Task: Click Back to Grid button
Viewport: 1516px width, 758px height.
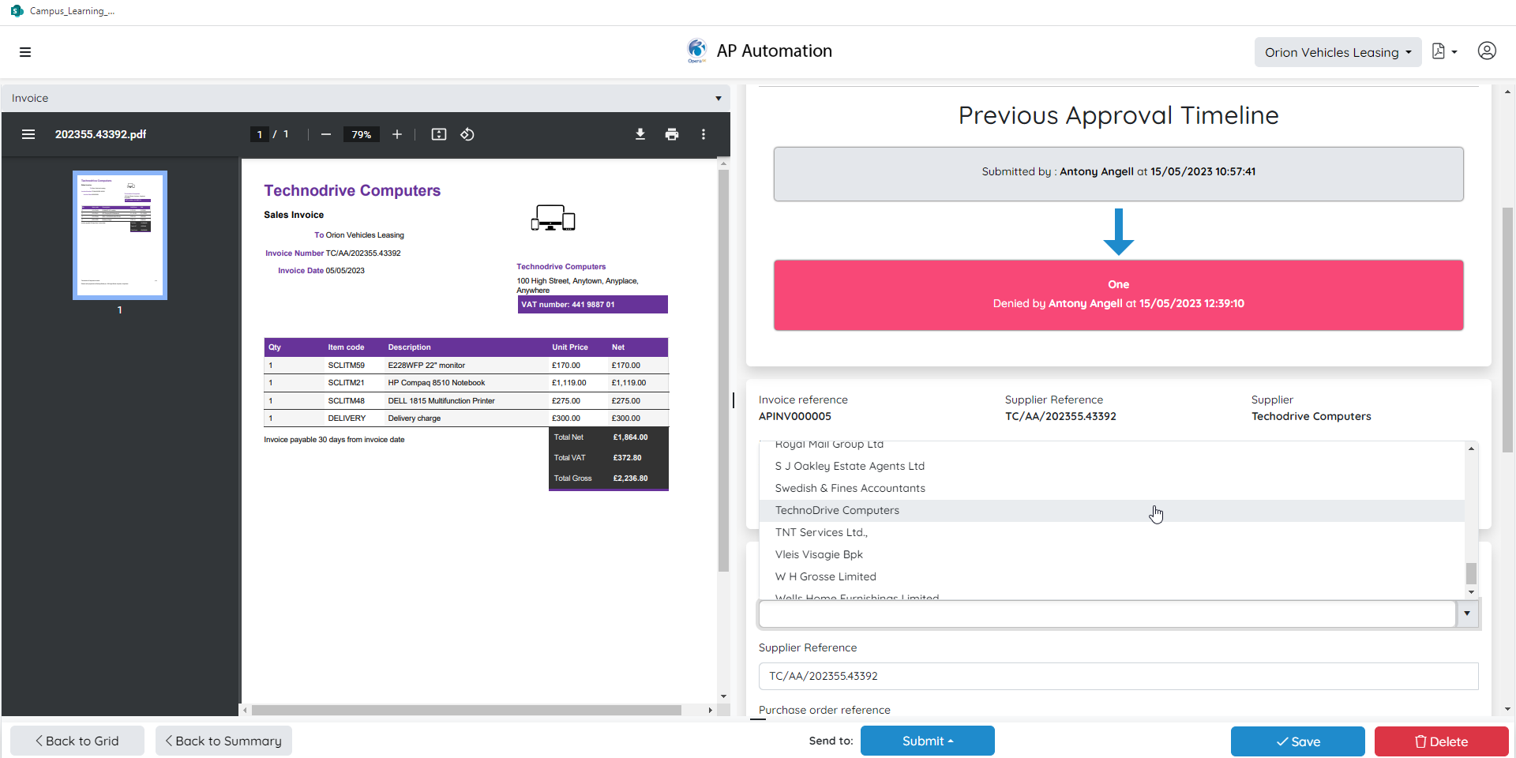Action: [x=77, y=741]
